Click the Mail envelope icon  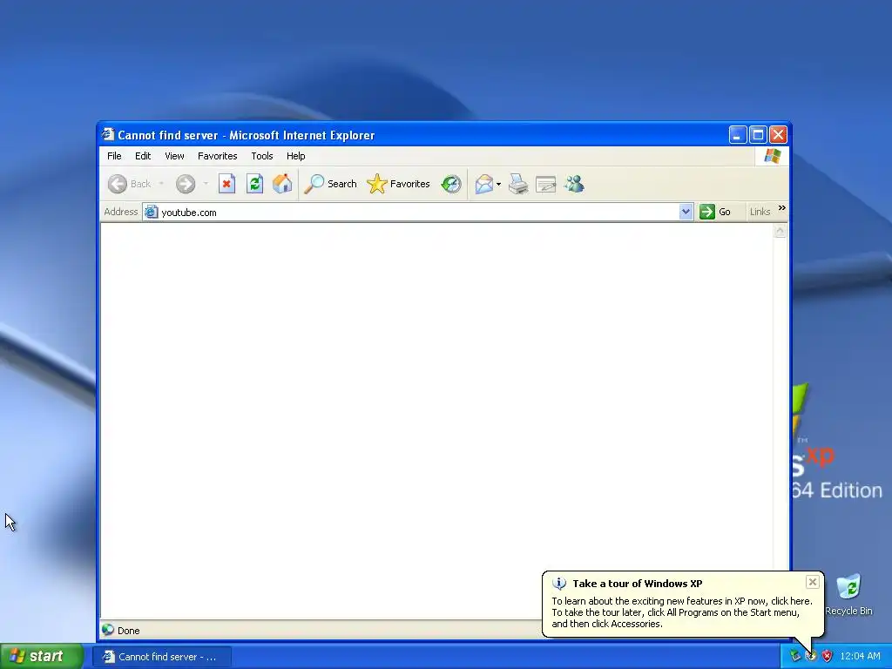483,184
